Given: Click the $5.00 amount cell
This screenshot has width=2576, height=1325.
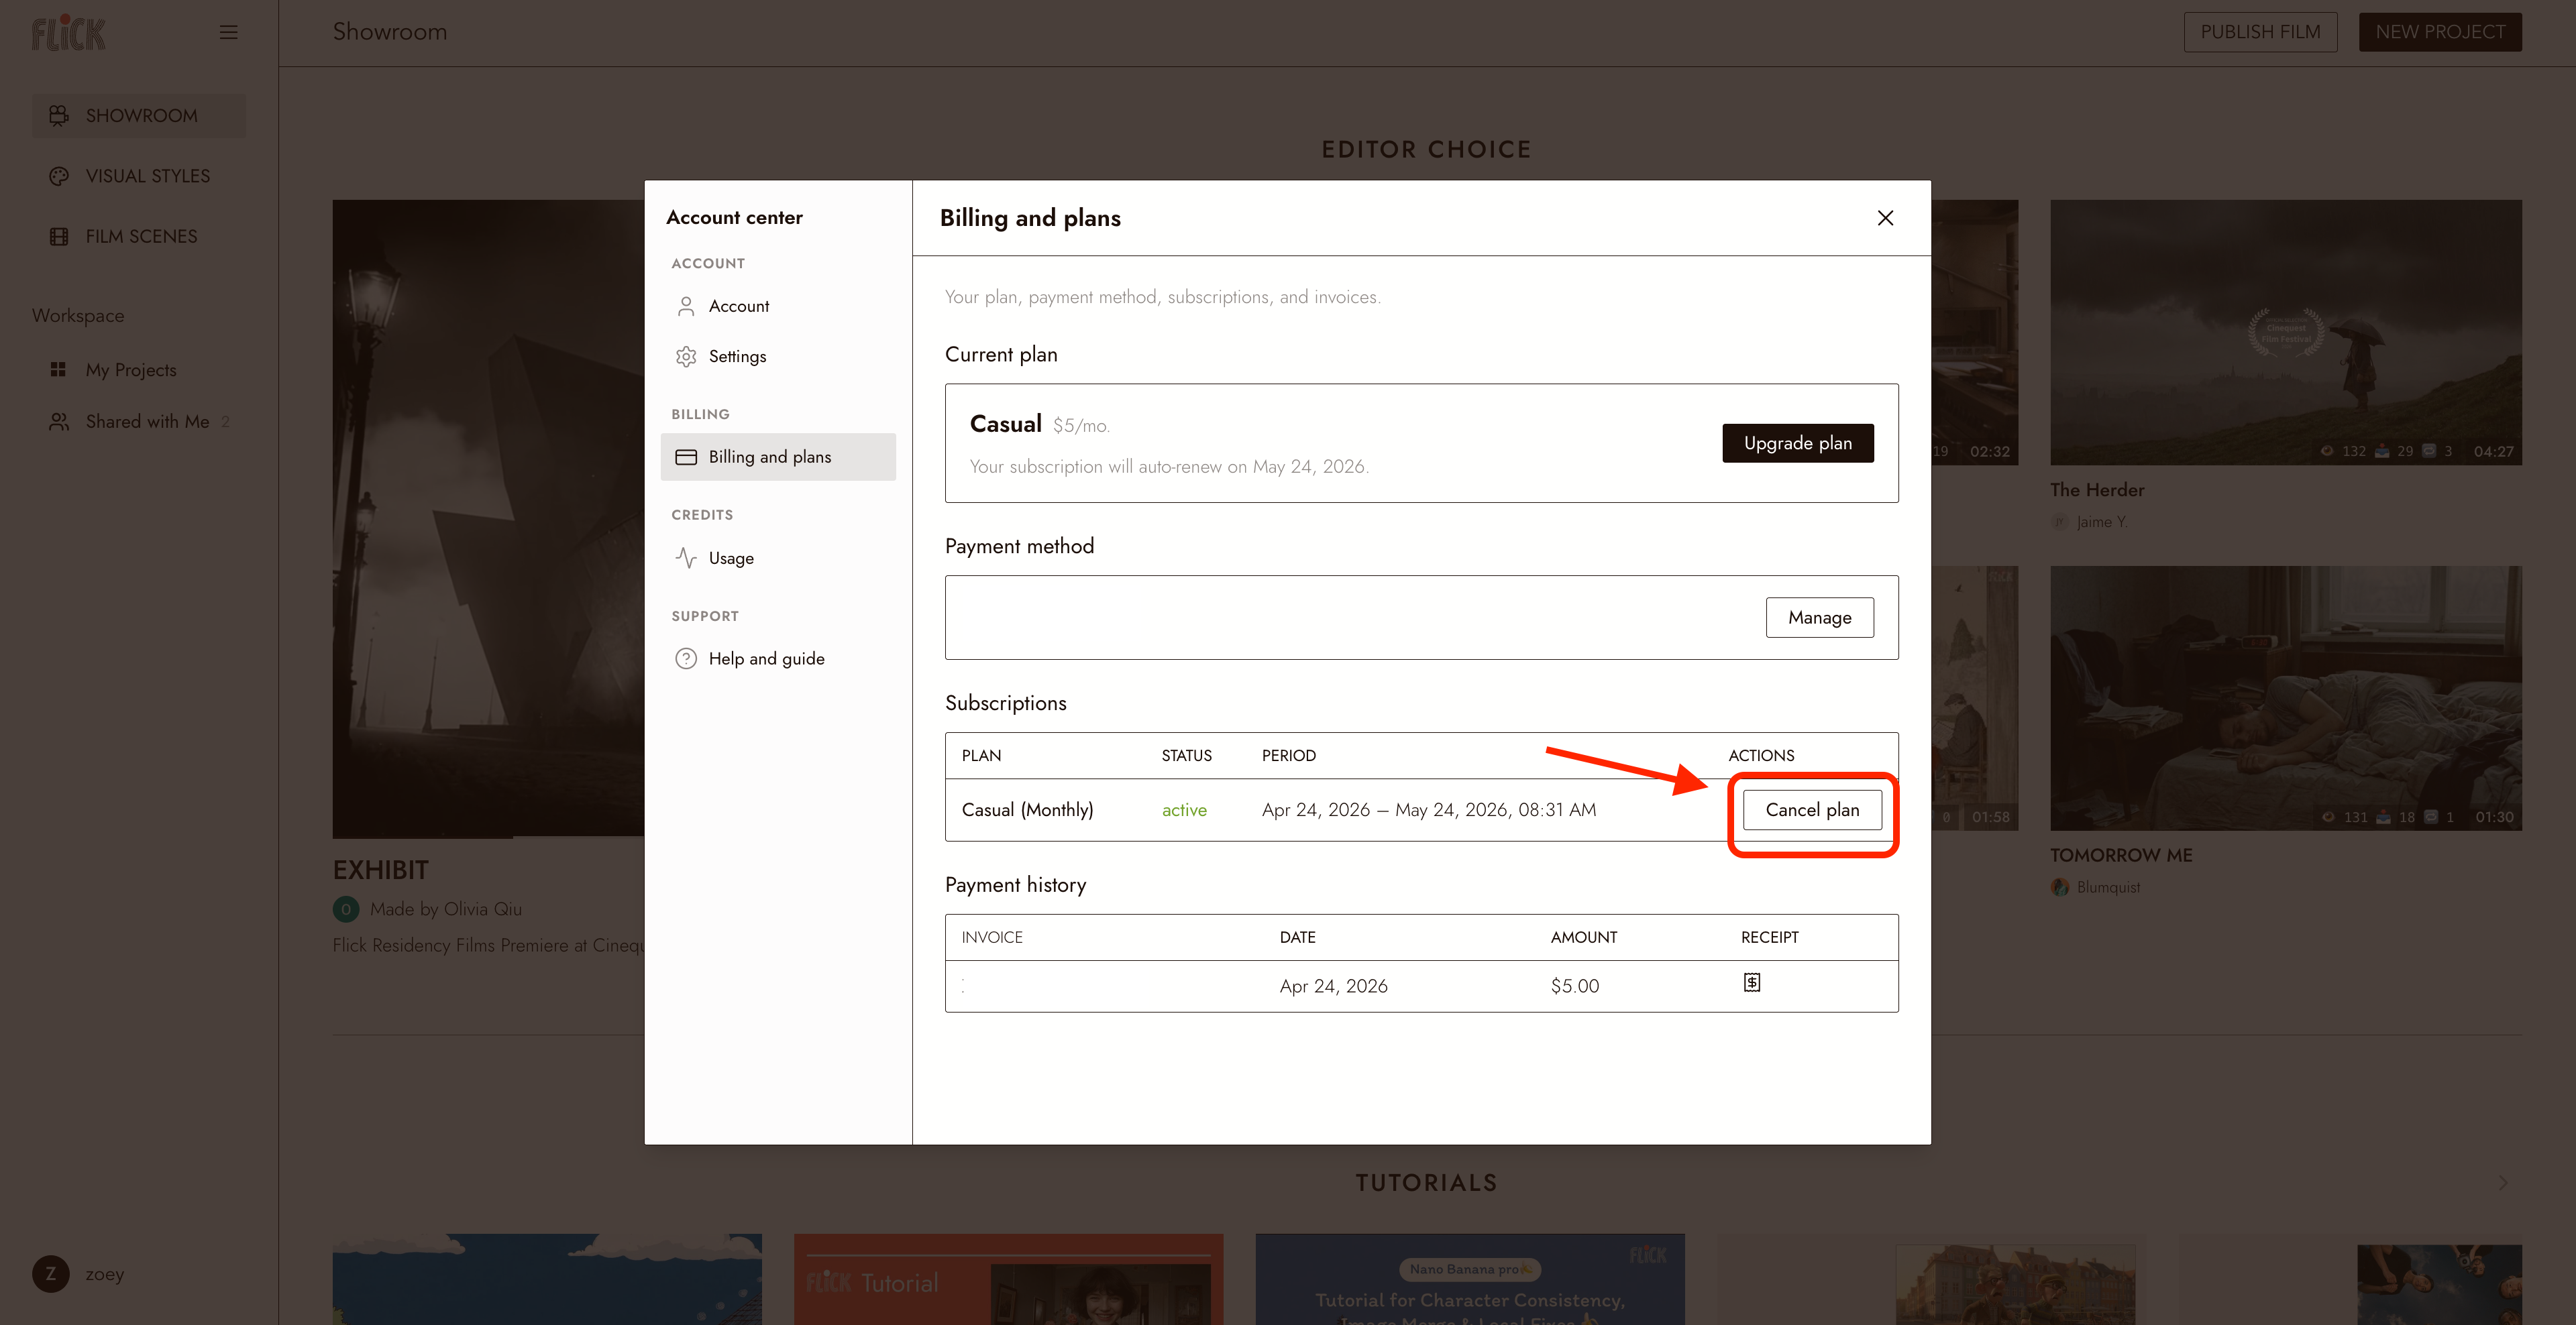Looking at the screenshot, I should 1575,986.
